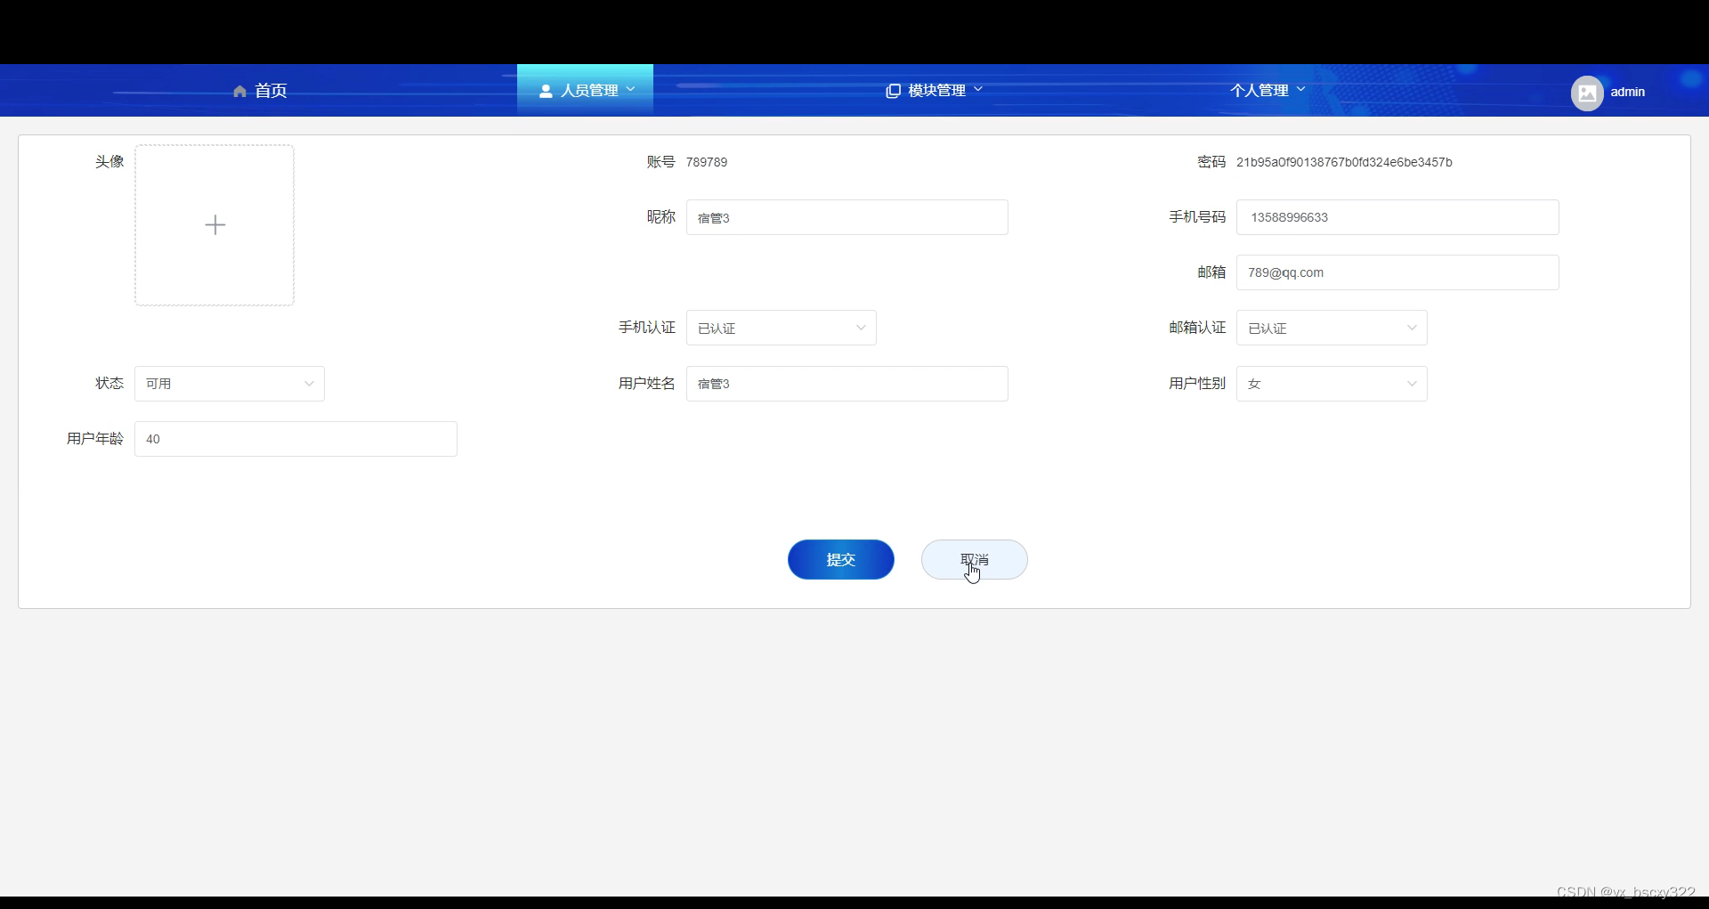The image size is (1709, 909).
Task: Open the 用户性别 dropdown showing 女
Action: [x=1332, y=384]
